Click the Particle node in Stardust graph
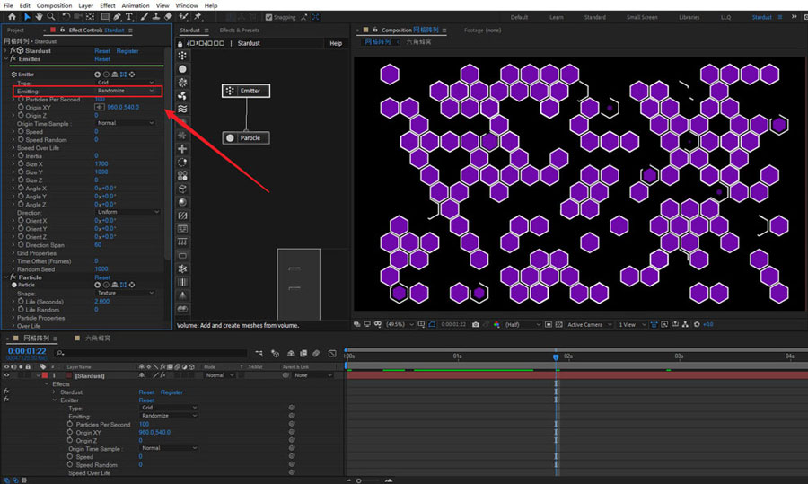Image resolution: width=808 pixels, height=484 pixels. coord(245,137)
